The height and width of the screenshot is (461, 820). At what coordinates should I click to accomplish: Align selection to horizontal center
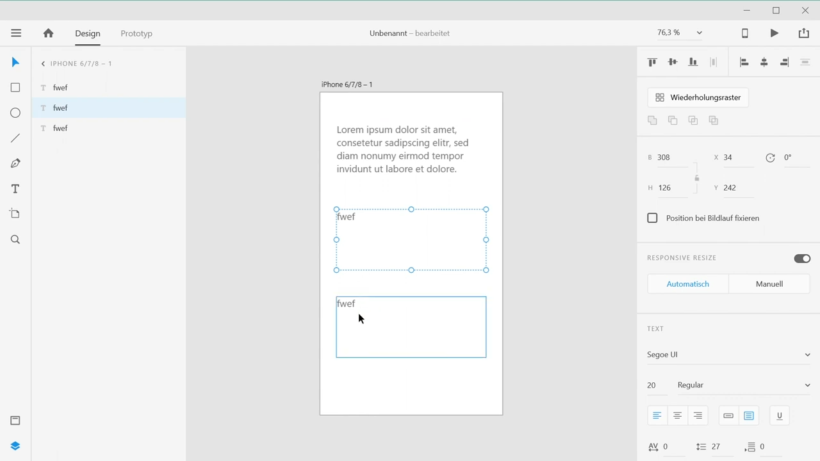click(764, 62)
